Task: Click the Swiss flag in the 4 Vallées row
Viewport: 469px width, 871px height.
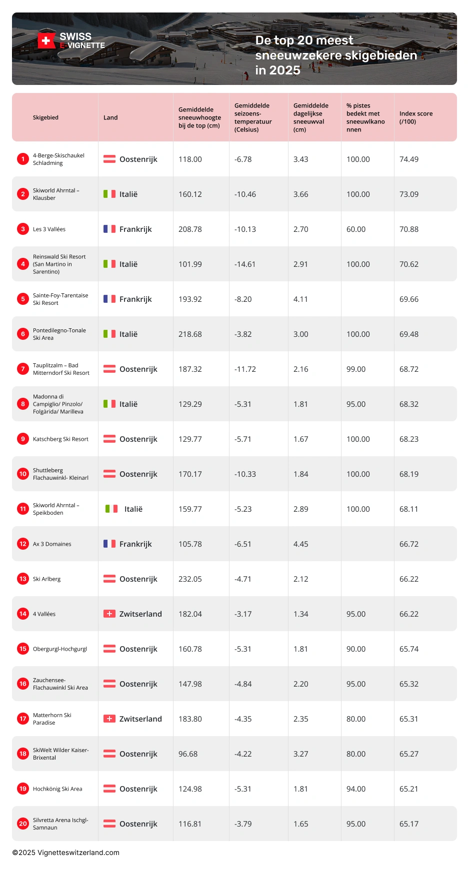Action: tap(109, 614)
